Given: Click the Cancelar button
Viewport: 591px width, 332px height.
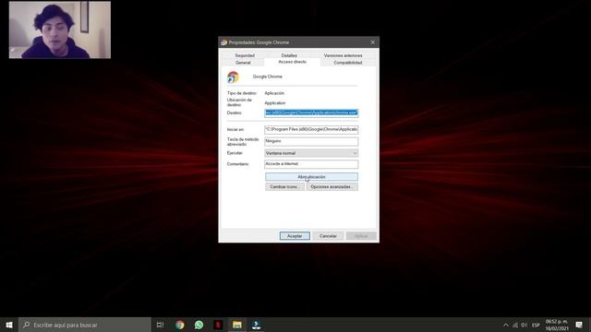Looking at the screenshot, I should 328,236.
